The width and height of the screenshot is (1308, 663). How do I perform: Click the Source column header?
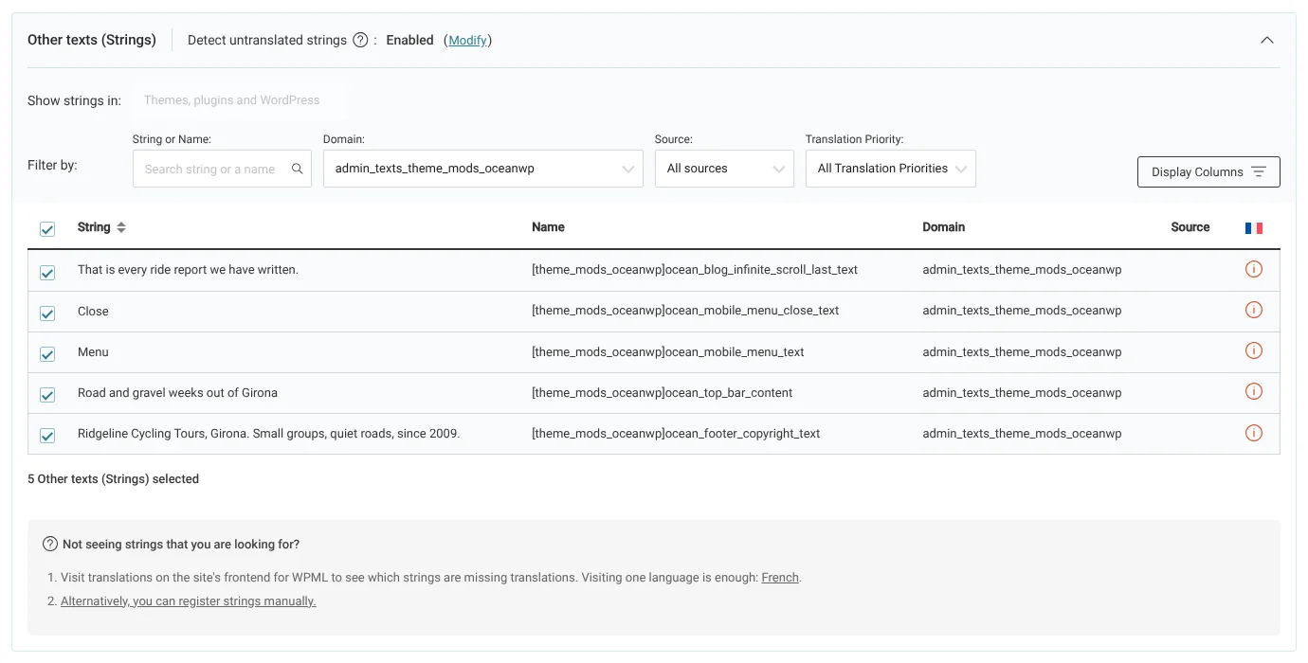tap(1190, 227)
